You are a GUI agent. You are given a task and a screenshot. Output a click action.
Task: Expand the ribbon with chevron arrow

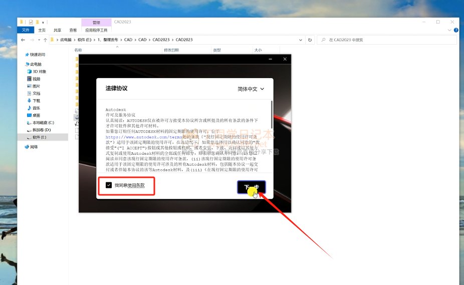(x=449, y=30)
